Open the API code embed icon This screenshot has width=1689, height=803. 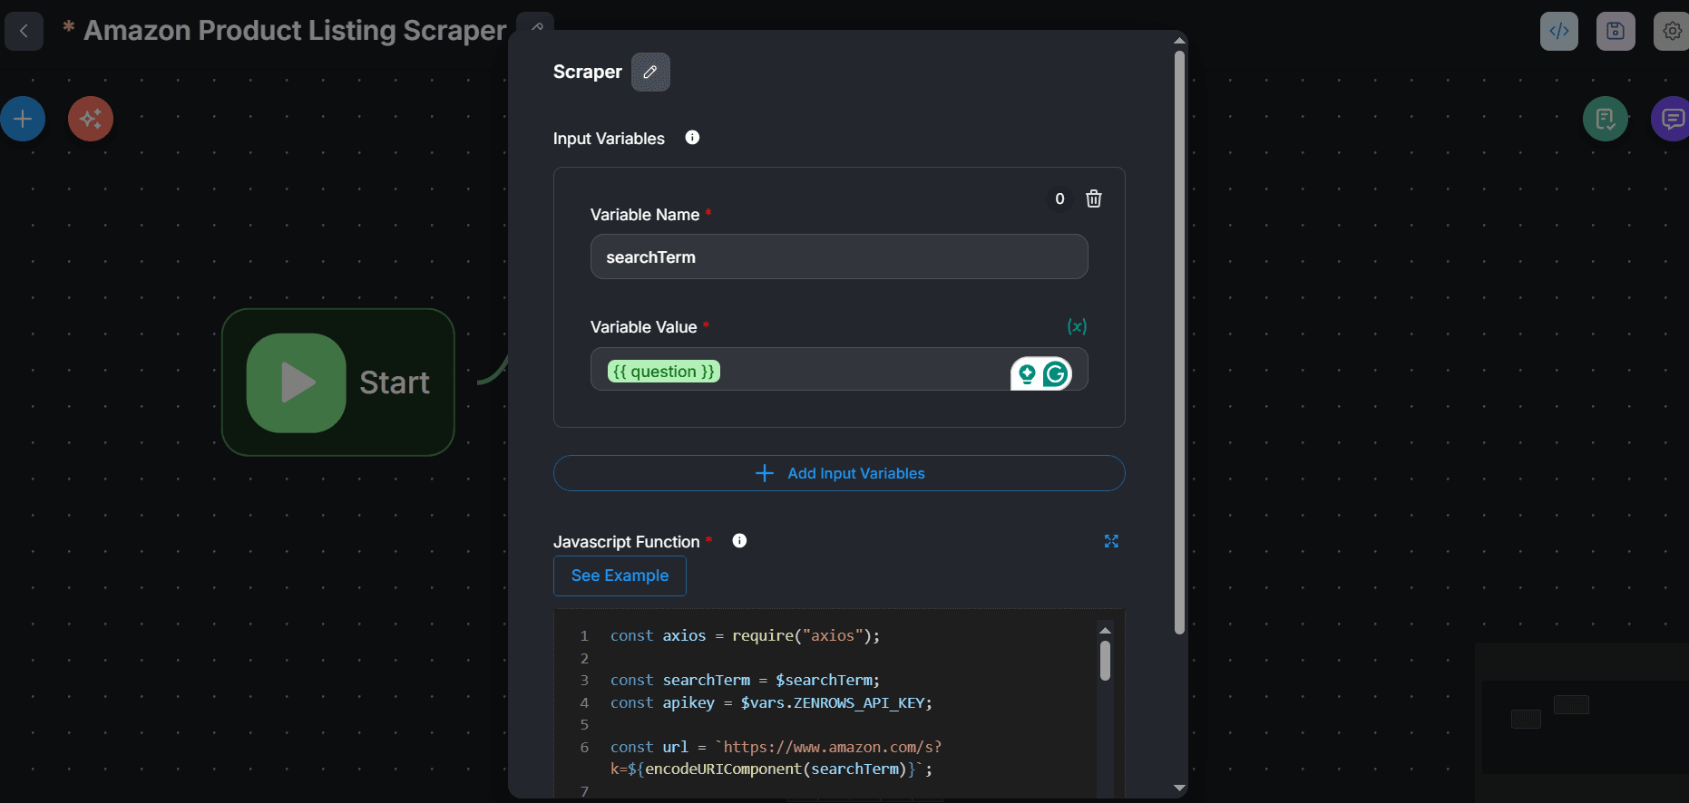click(x=1559, y=31)
